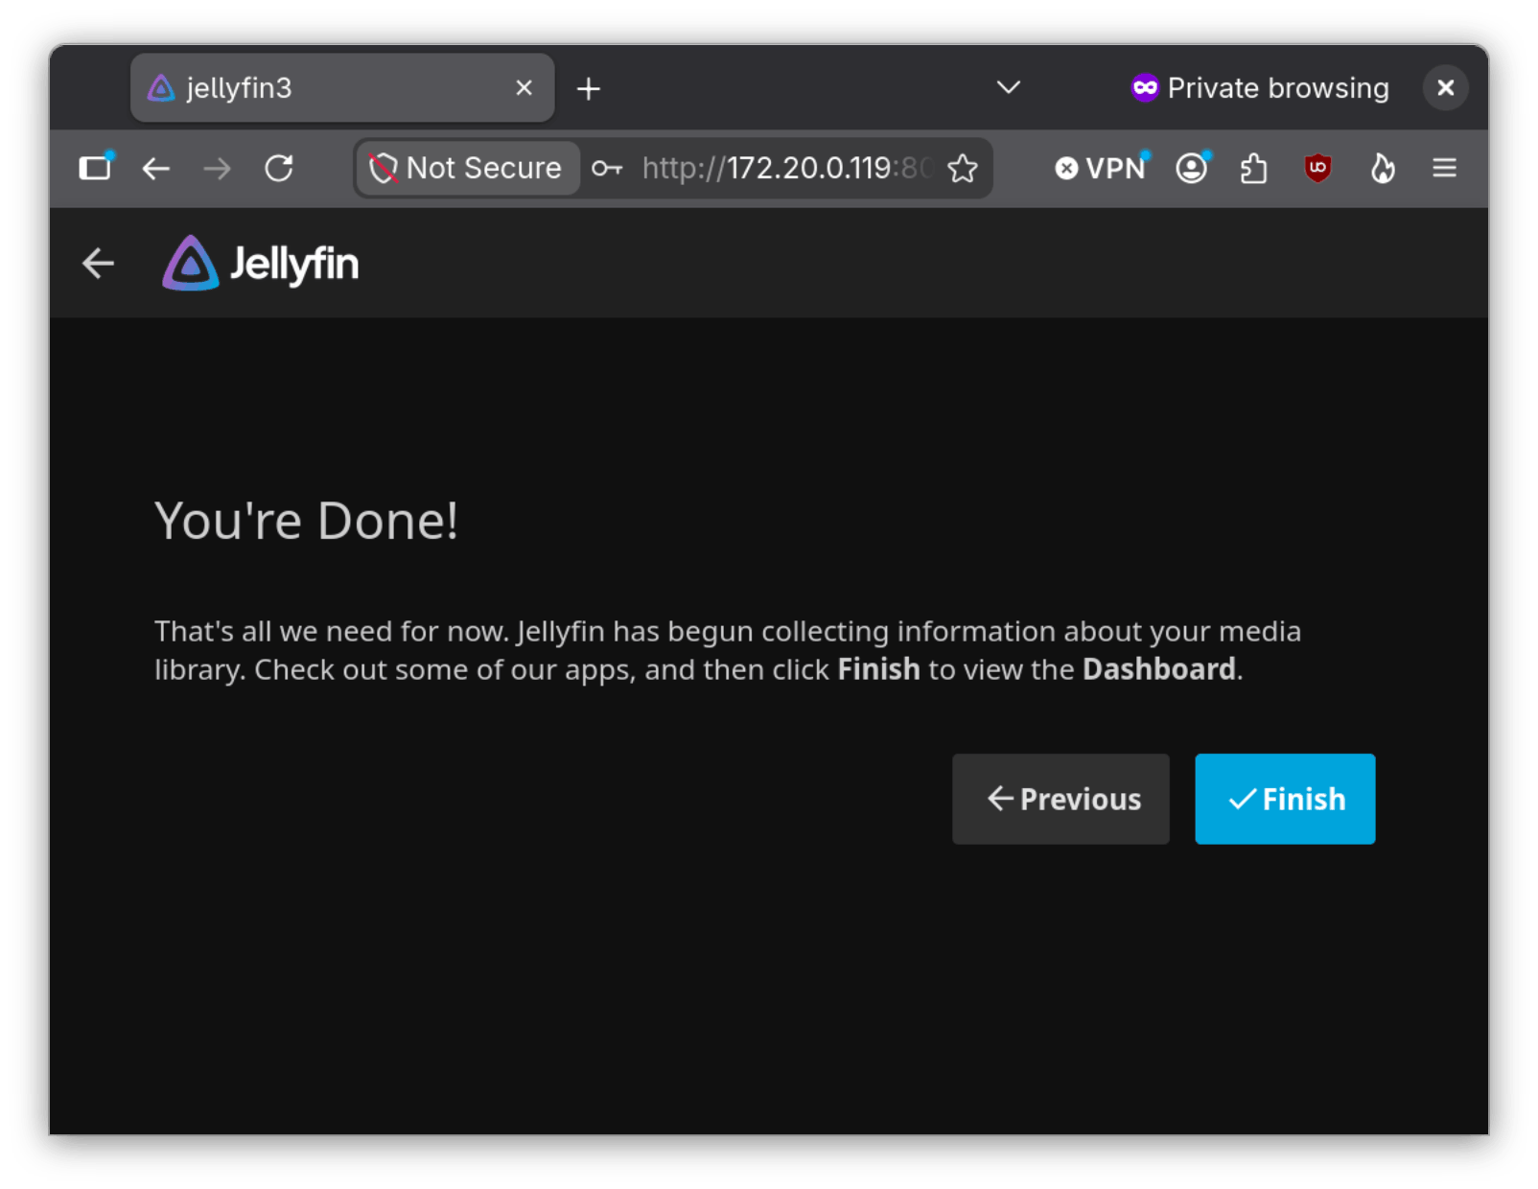1538x1189 pixels.
Task: Expand the list all tabs chevron
Action: tap(1008, 87)
